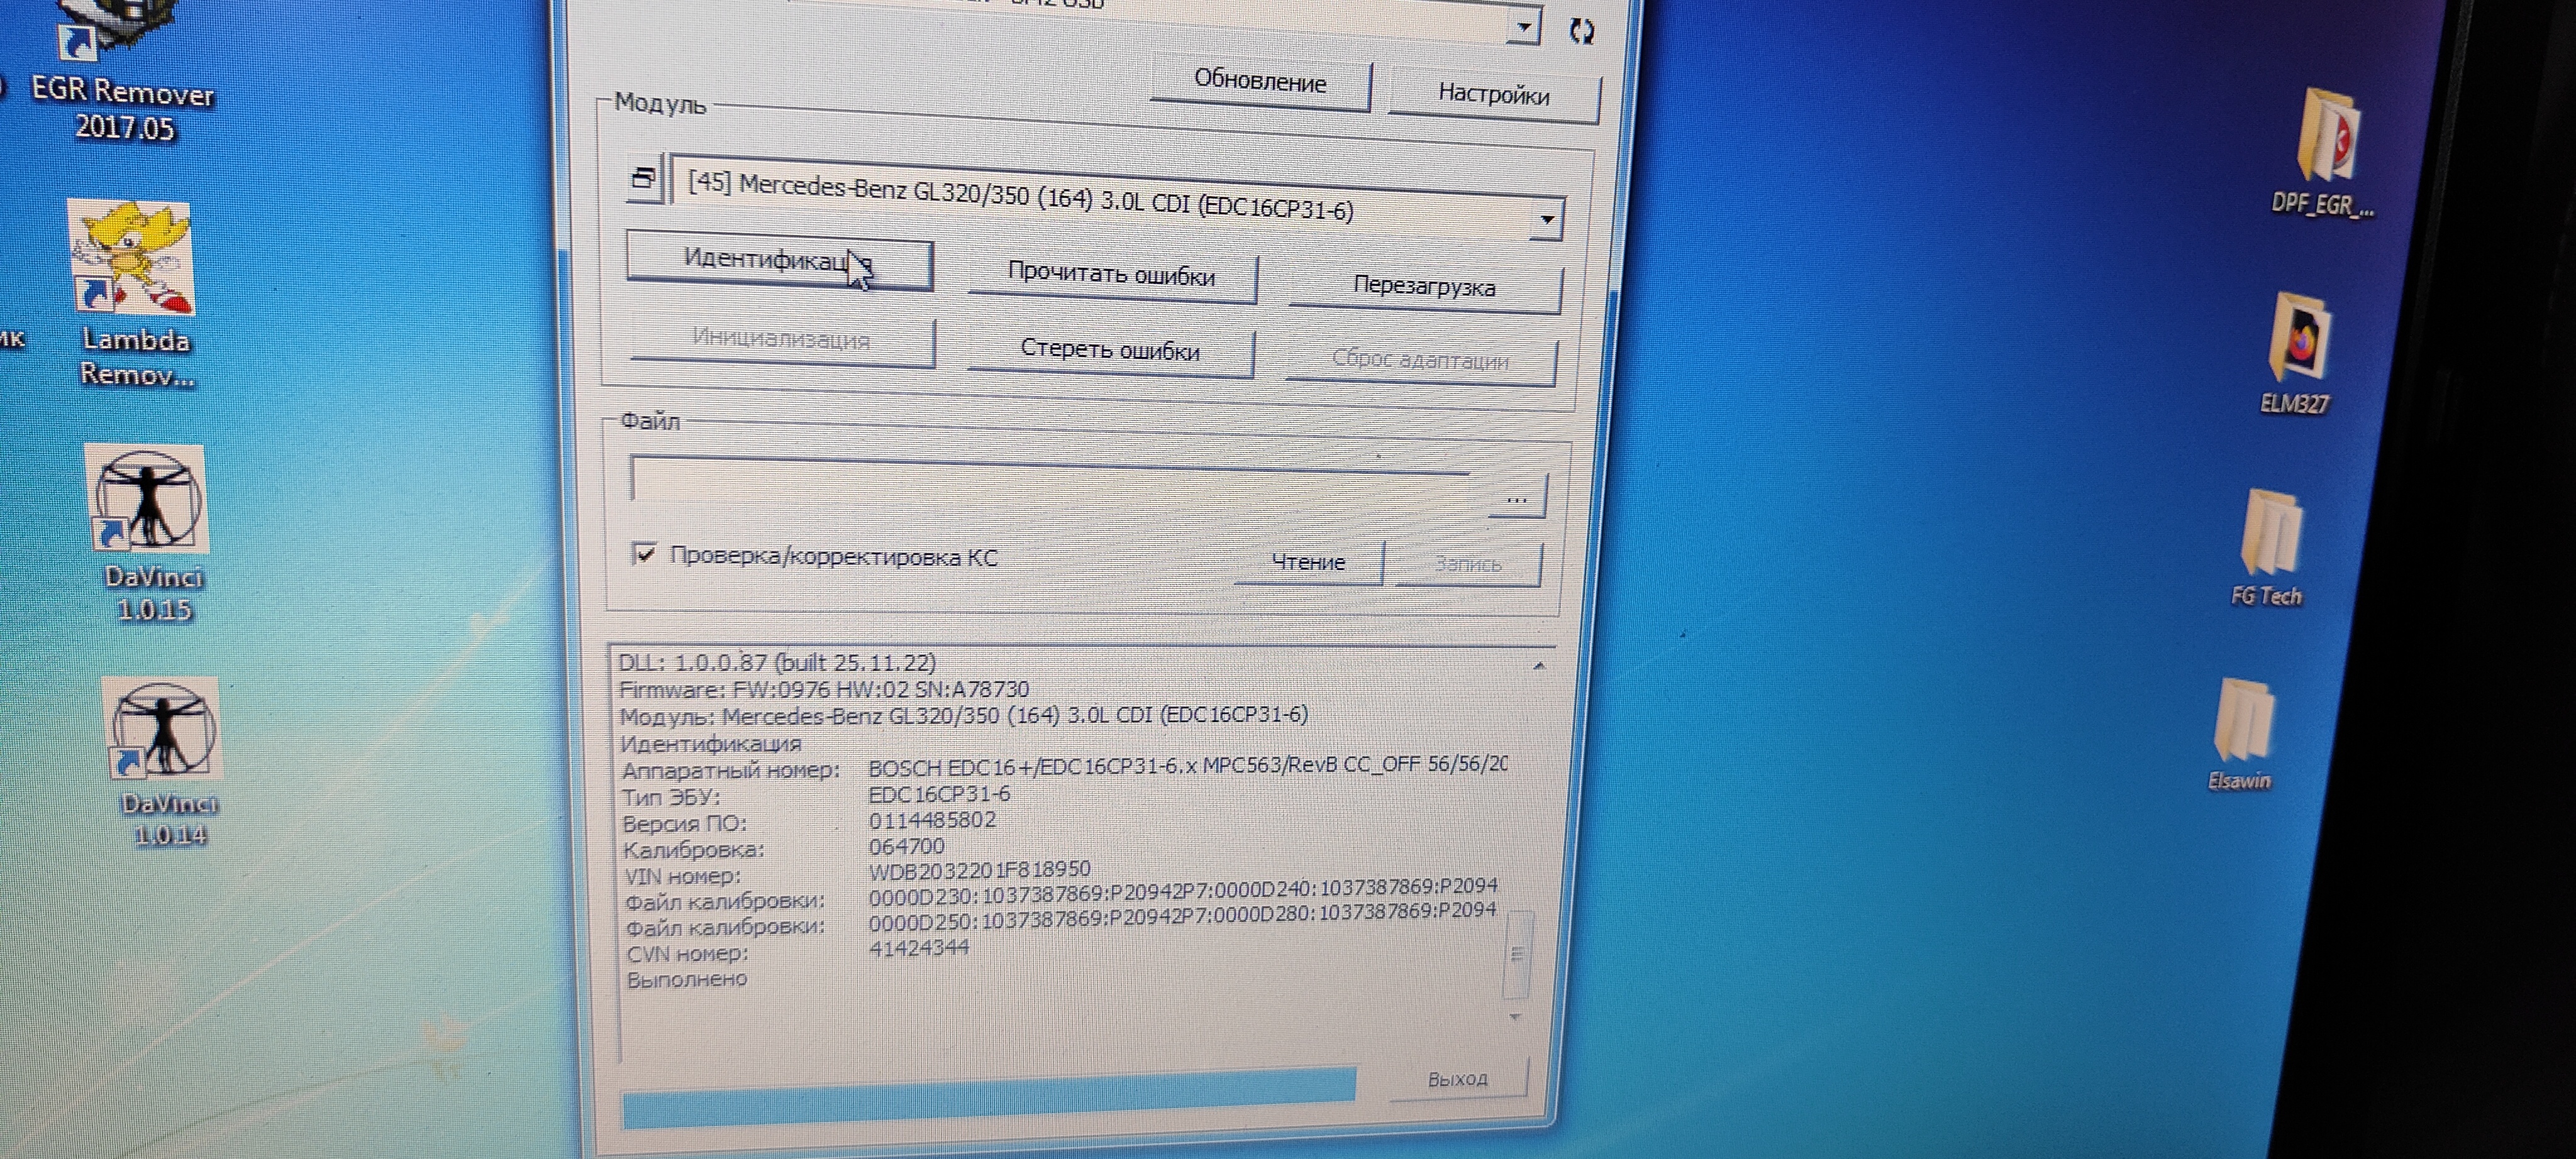This screenshot has width=2576, height=1159.
Task: Click the Чтение read button
Action: [1307, 563]
